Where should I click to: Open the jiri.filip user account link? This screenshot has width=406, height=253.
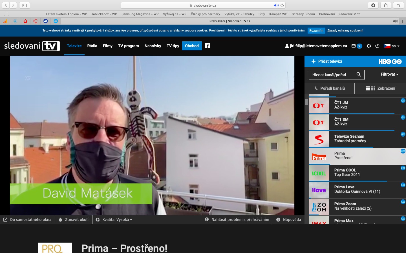tap(316, 46)
